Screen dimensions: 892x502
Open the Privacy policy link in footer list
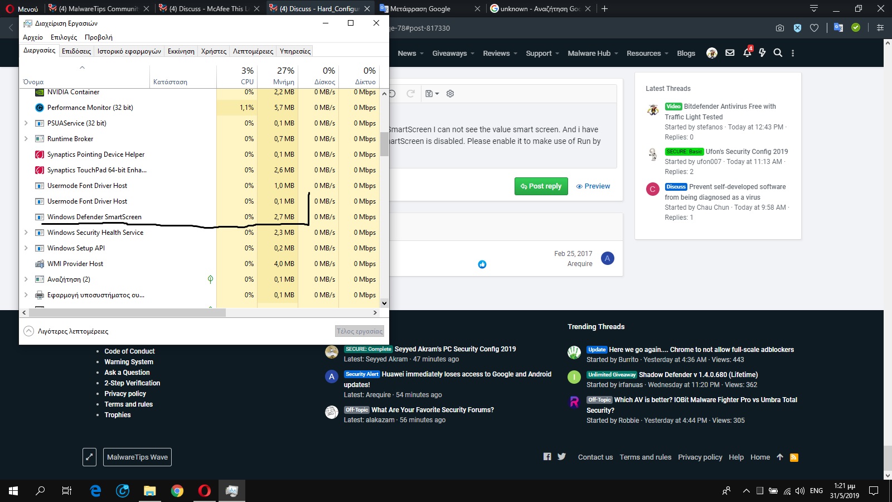[x=125, y=394]
